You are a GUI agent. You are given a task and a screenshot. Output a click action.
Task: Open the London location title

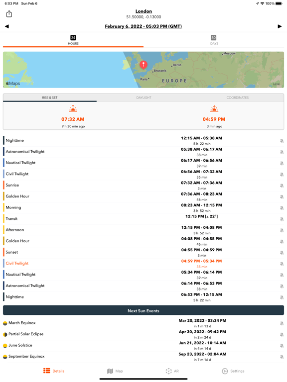143,11
